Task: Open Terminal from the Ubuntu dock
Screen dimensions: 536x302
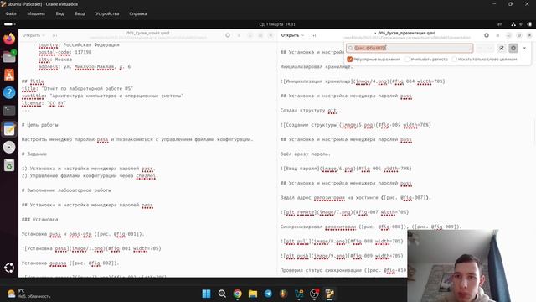Action: pyautogui.click(x=9, y=110)
